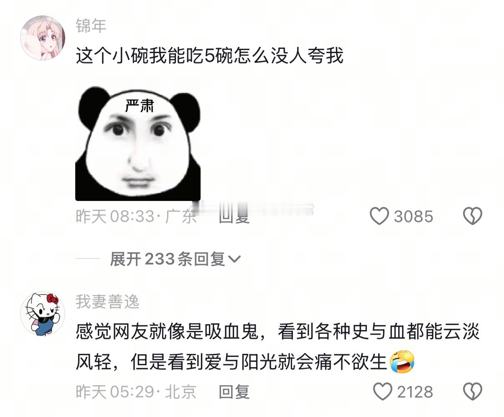Screen dimensions: 504x417
Task: Dislike 我妻善逸's comment with the broken heart
Action: [x=473, y=392]
